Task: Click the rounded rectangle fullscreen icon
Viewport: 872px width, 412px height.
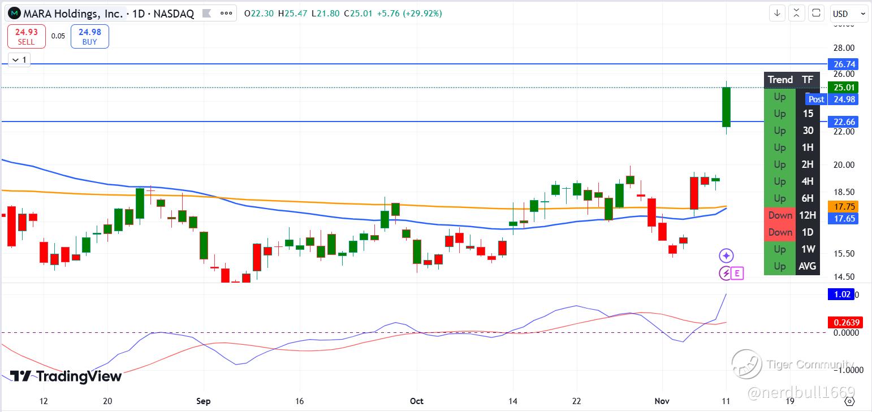Action: [816, 14]
